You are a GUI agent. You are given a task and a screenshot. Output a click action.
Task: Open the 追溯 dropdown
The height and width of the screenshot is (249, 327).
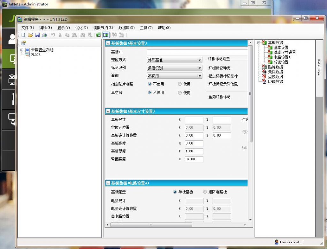pyautogui.click(x=175, y=76)
